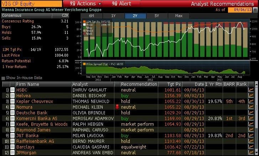Click the white Price legend swatch

pyautogui.click(x=84, y=25)
